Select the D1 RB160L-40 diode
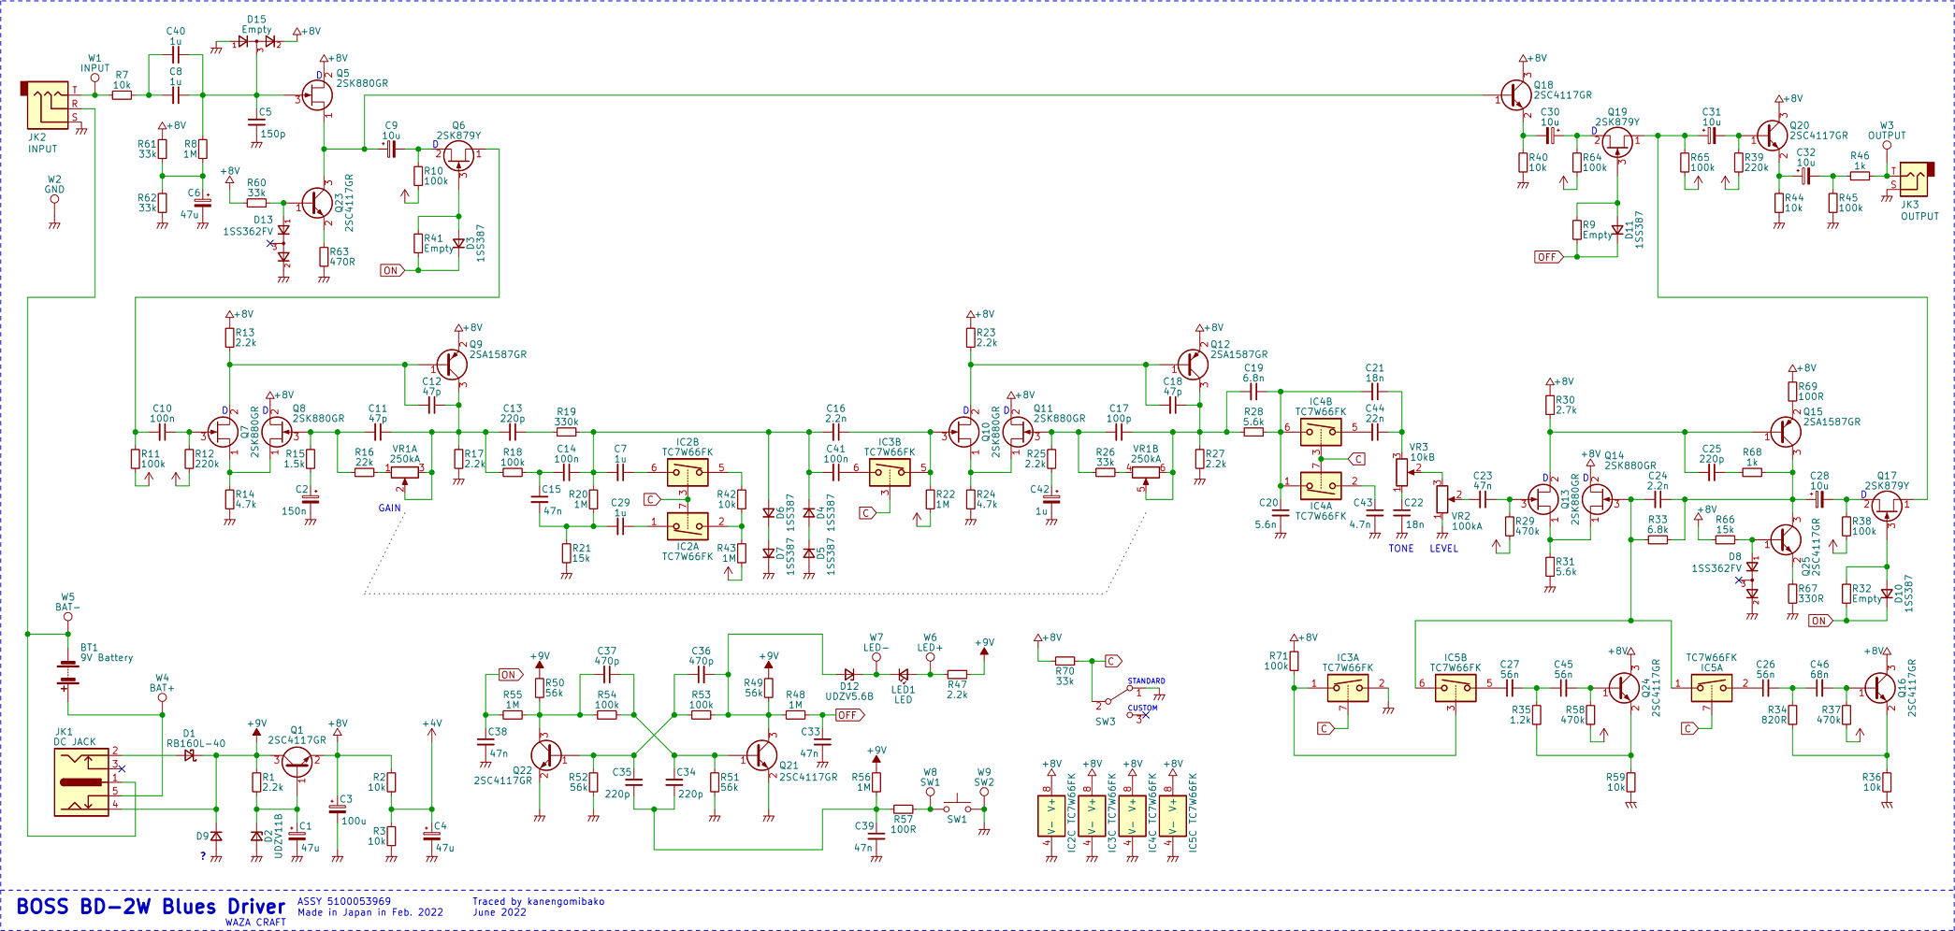Screen dimensions: 1955x931 (x=191, y=755)
